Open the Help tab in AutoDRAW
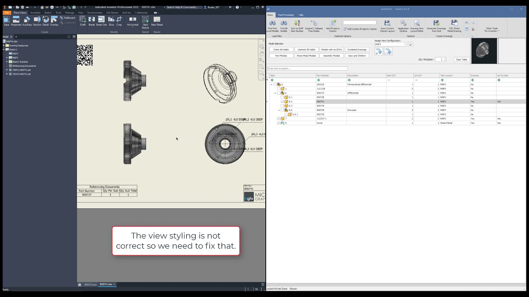529x297 pixels. coord(301,15)
